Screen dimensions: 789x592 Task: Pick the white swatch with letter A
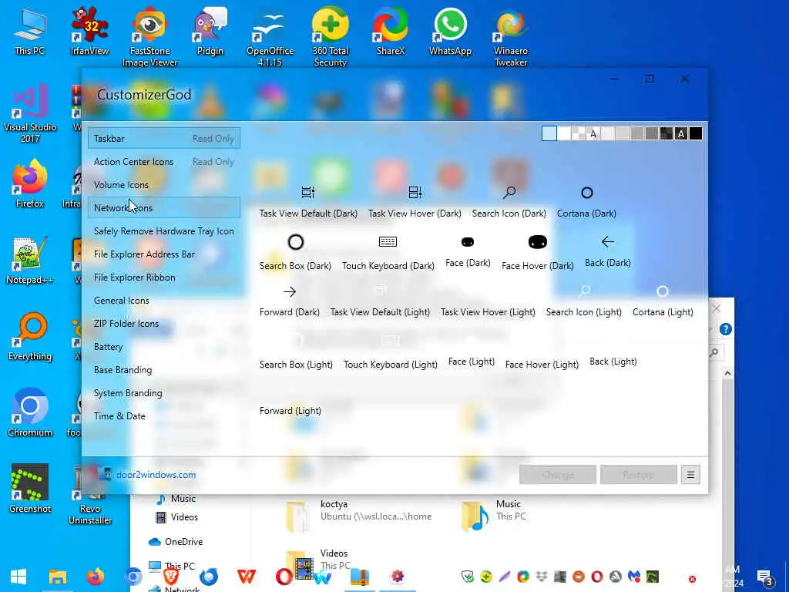click(x=593, y=133)
